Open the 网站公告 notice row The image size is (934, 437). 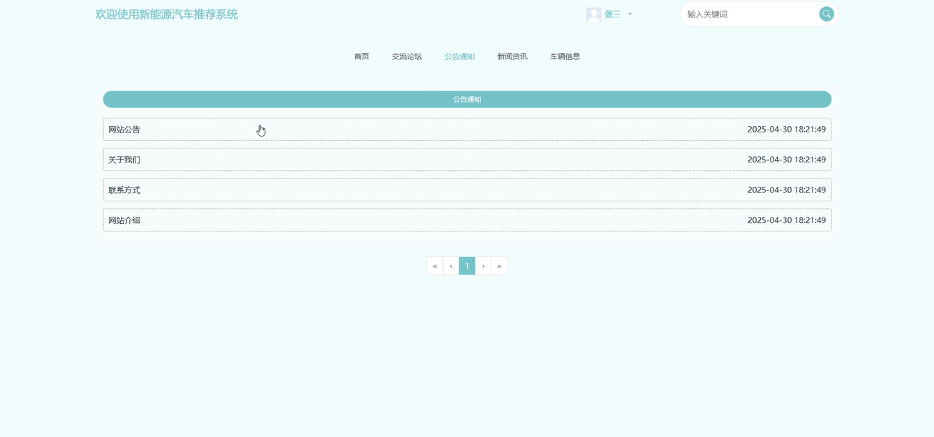point(467,129)
